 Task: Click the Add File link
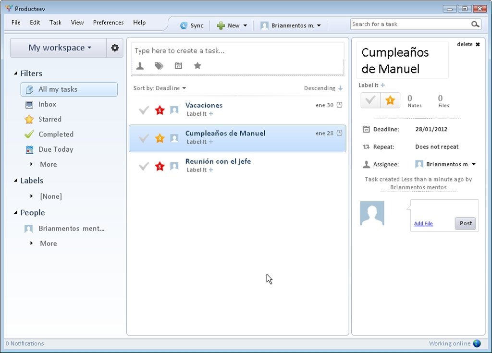[423, 223]
